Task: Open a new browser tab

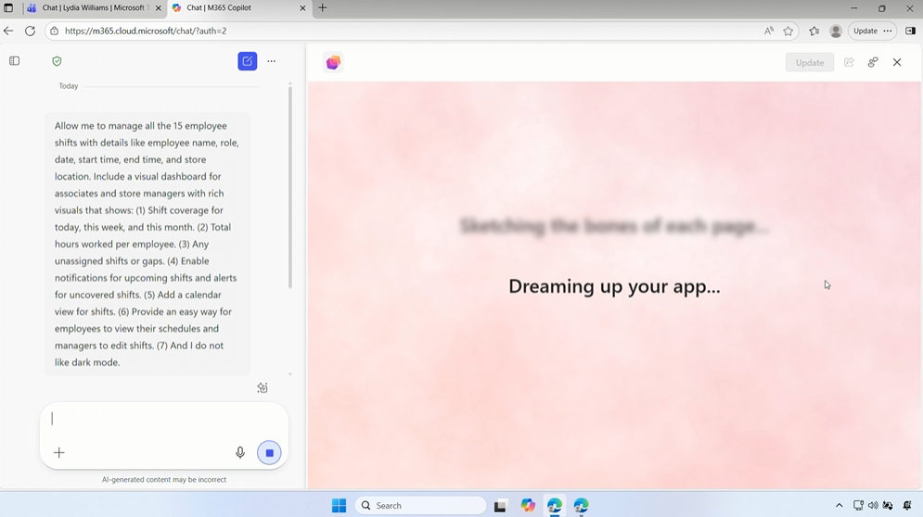Action: (x=323, y=8)
